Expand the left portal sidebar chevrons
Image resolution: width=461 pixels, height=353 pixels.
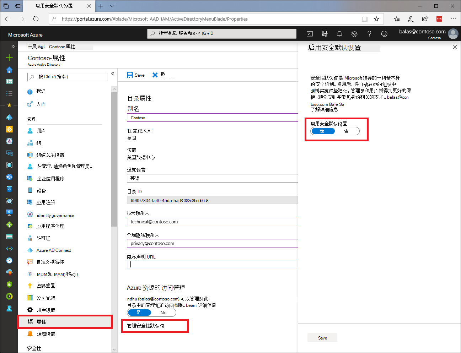coord(13,46)
